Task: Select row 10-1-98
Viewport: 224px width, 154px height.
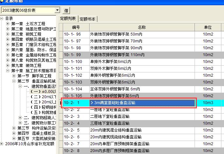Action: [x=142, y=48]
